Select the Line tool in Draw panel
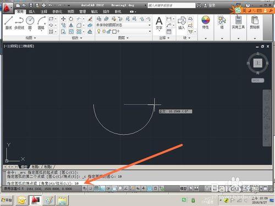Screen dimensions: 275x206 (9, 23)
